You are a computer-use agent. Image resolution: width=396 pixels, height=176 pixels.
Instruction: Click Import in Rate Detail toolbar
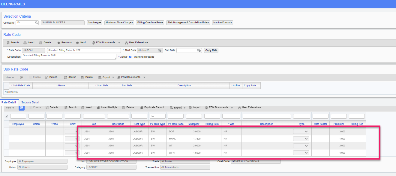click(194, 107)
